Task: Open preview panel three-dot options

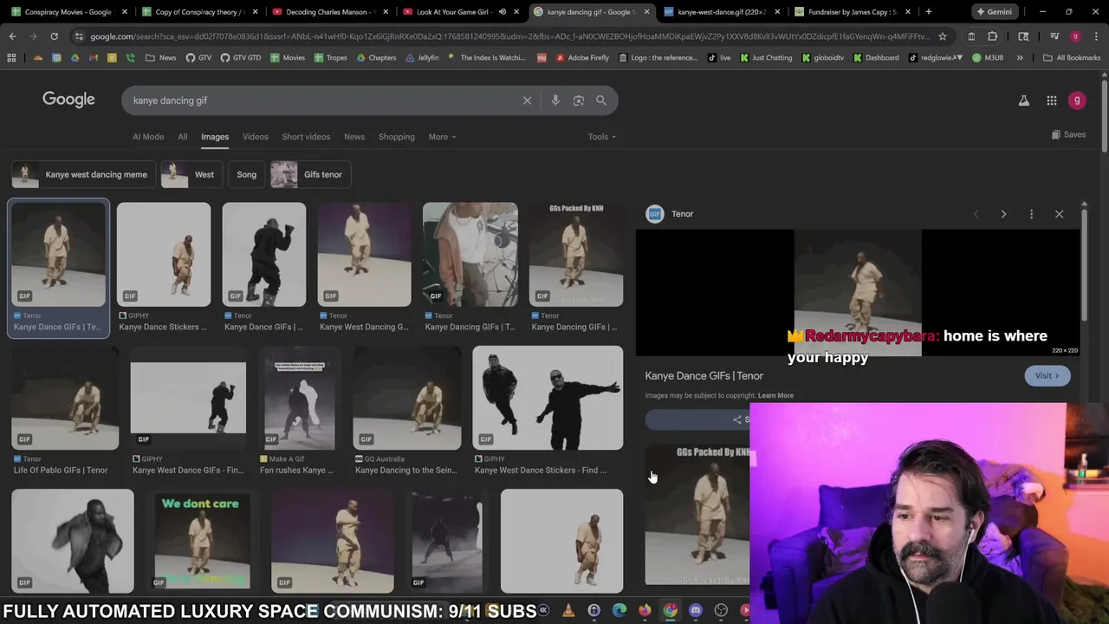Action: point(1031,214)
